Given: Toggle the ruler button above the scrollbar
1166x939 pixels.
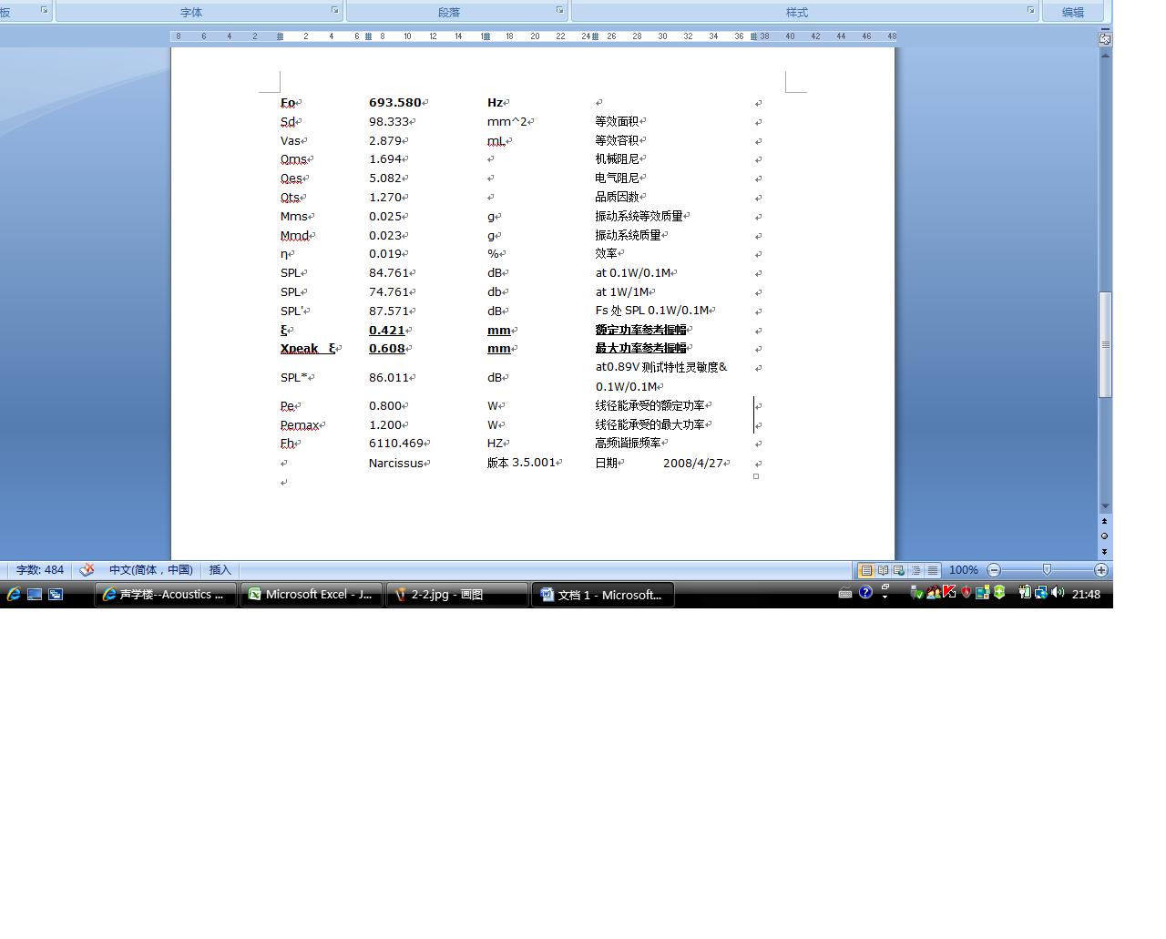Looking at the screenshot, I should coord(1105,39).
